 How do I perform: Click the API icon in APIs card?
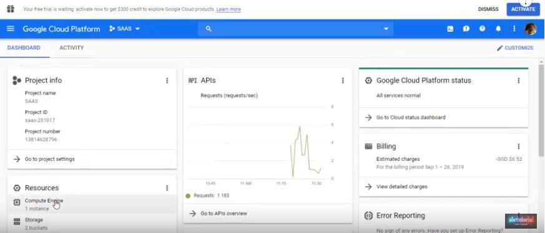(x=192, y=80)
